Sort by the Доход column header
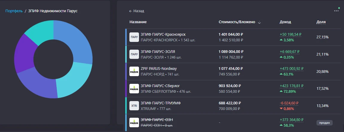 tap(285, 22)
